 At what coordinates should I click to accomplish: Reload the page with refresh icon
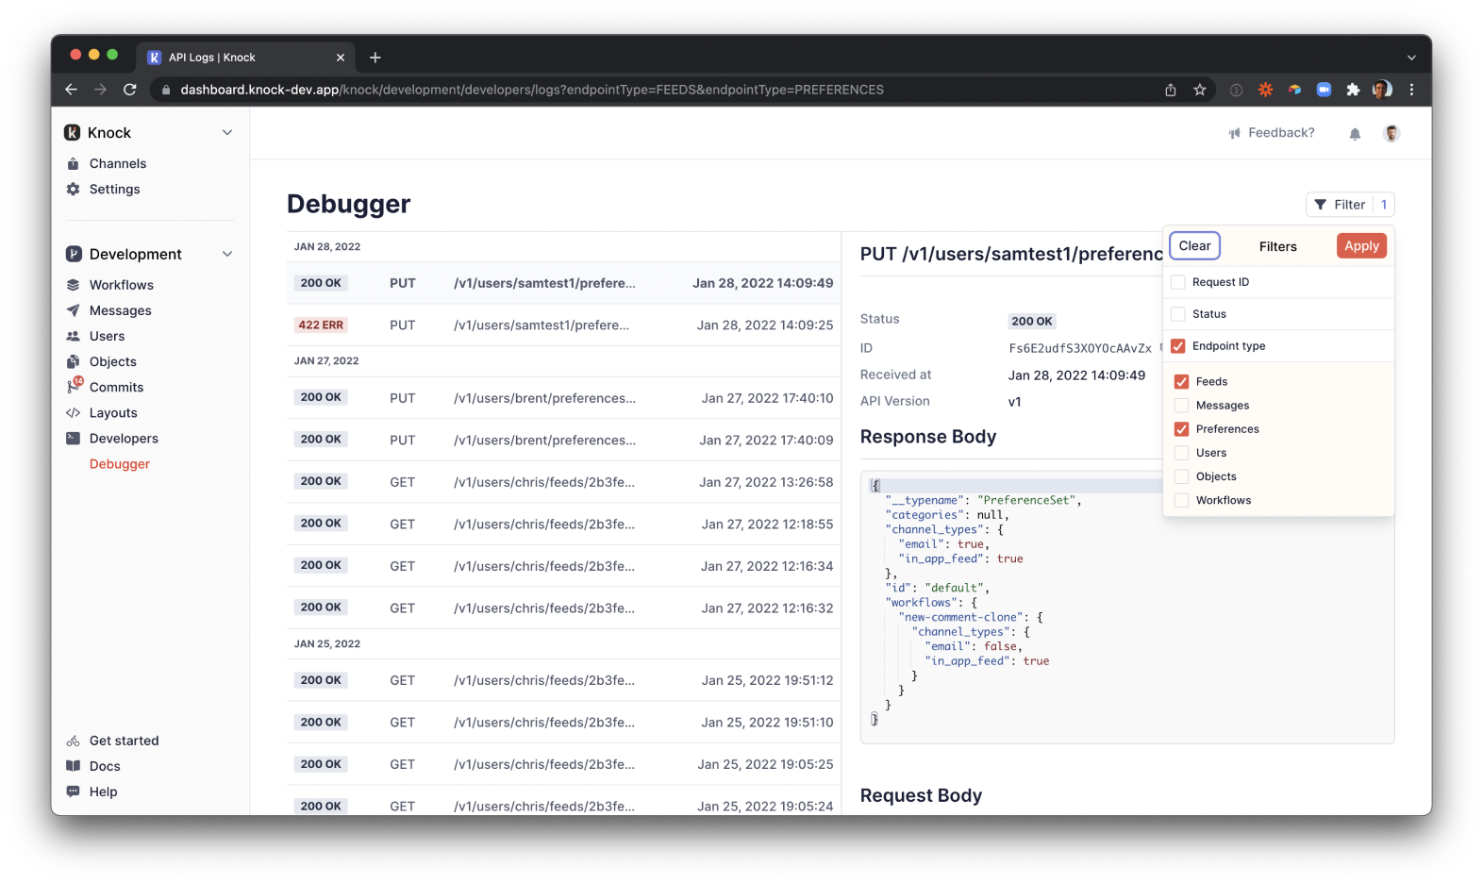coord(130,90)
